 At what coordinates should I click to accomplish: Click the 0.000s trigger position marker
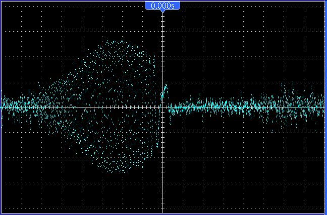coord(162,6)
